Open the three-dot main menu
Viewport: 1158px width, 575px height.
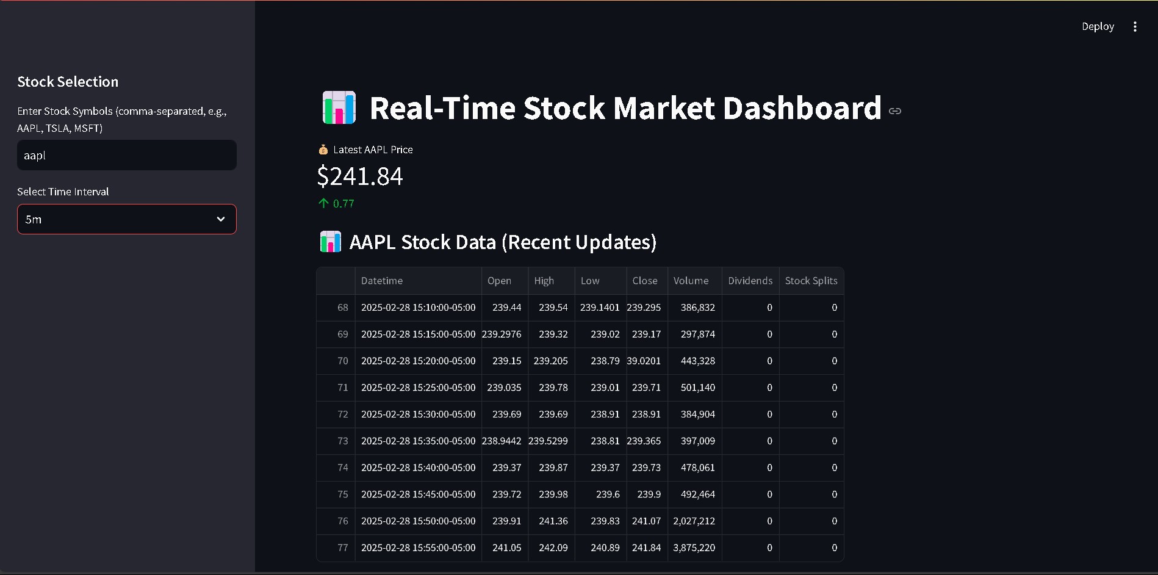[1135, 27]
